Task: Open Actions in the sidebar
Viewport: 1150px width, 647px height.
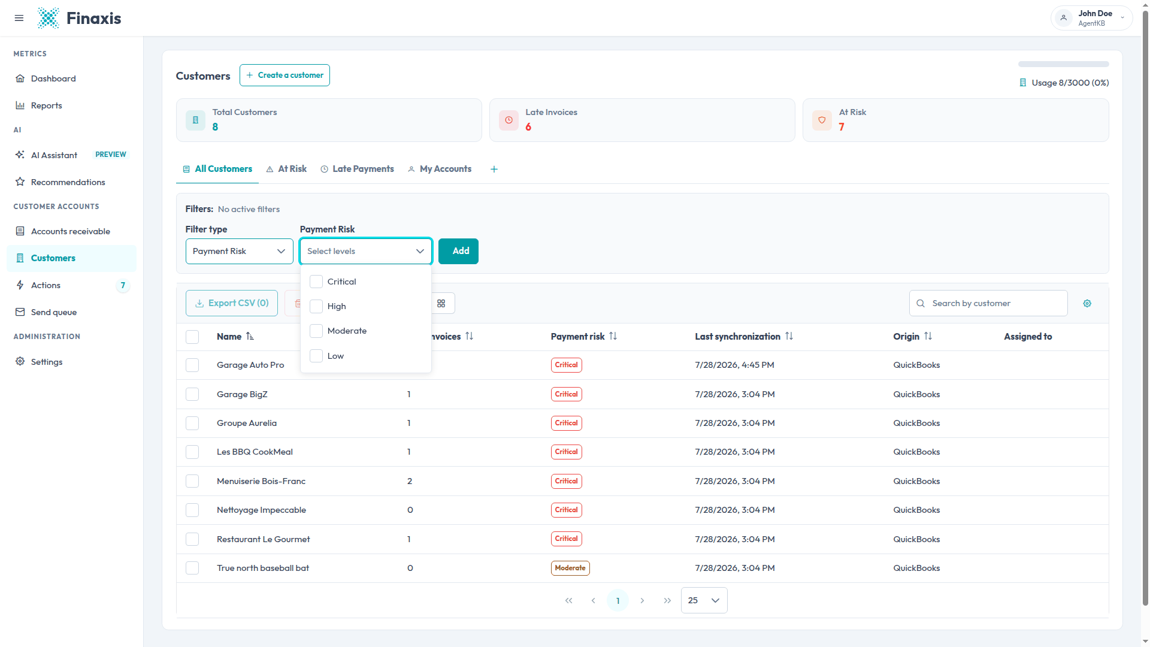Action: point(71,285)
